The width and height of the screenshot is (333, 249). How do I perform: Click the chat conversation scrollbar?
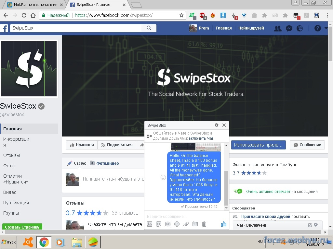pos(226,188)
